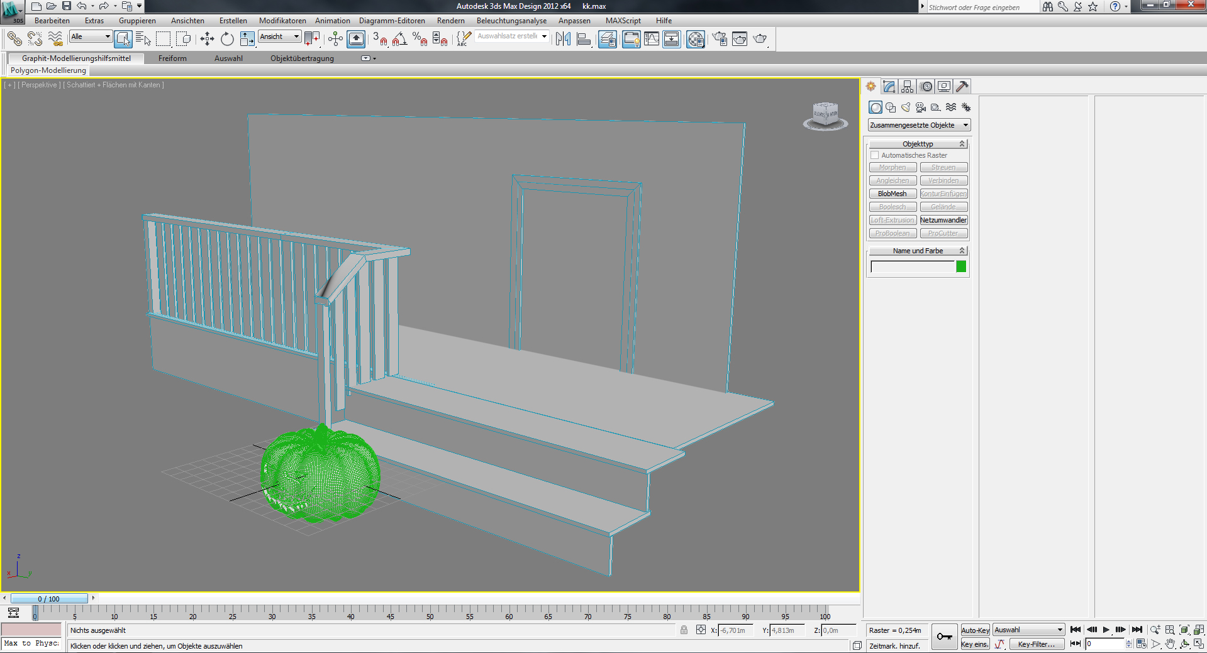
Task: Select Bind to Space Warp tool
Action: click(x=55, y=39)
